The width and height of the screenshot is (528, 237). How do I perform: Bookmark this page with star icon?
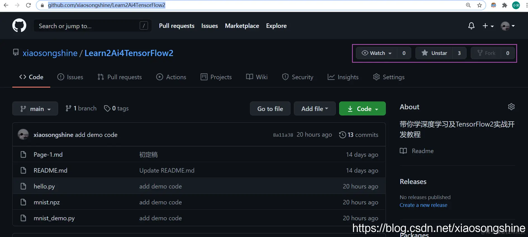[479, 5]
